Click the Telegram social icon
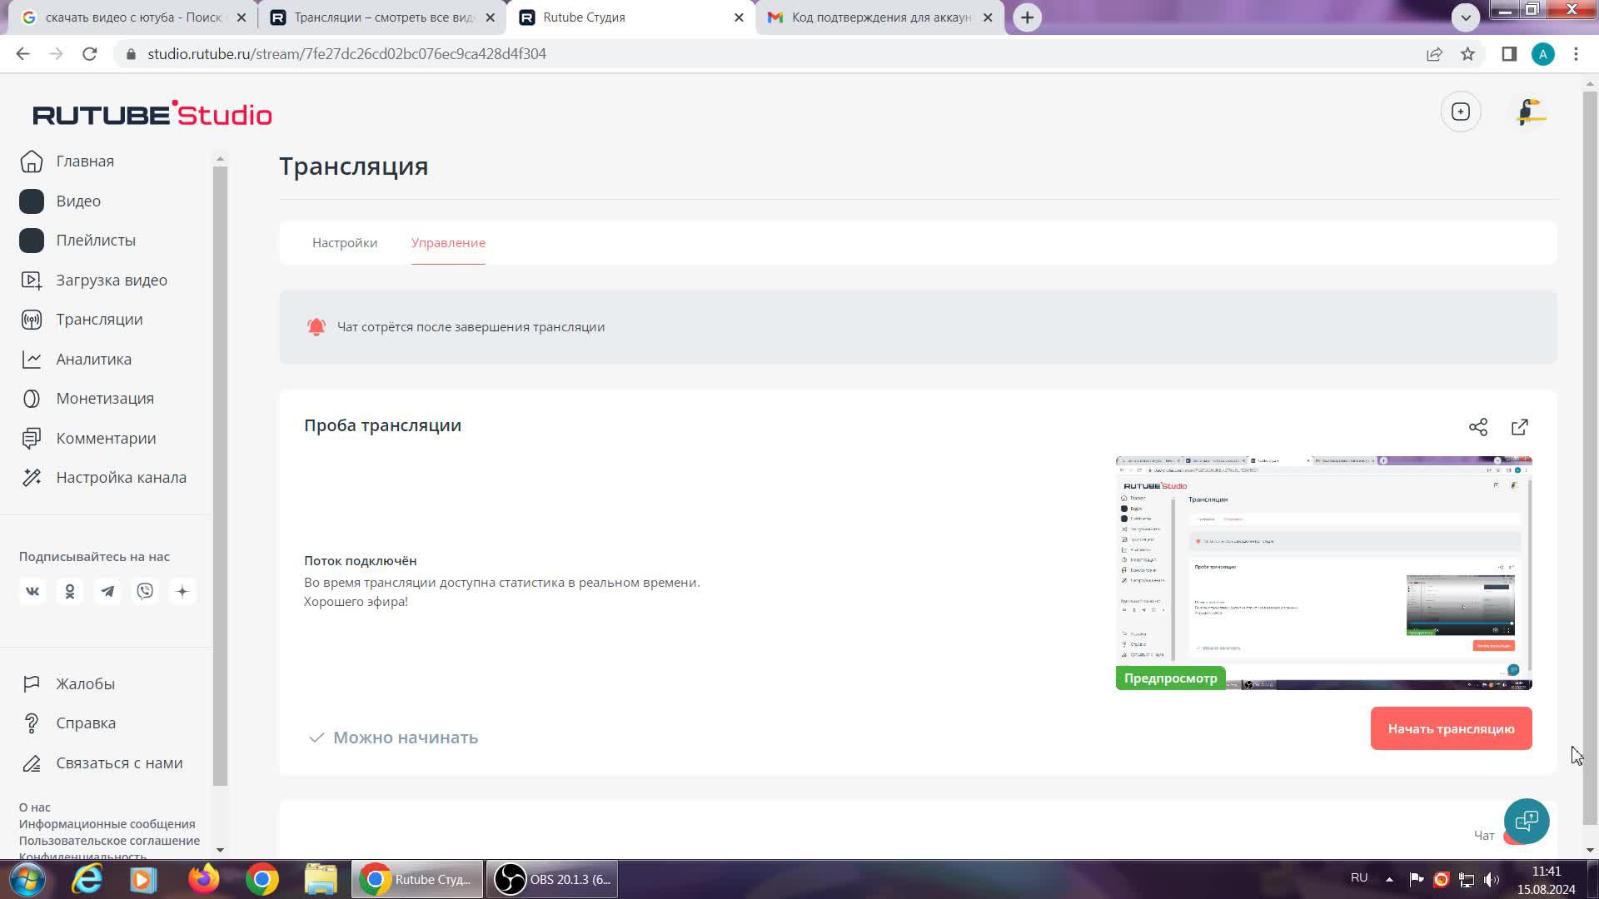 tap(107, 592)
